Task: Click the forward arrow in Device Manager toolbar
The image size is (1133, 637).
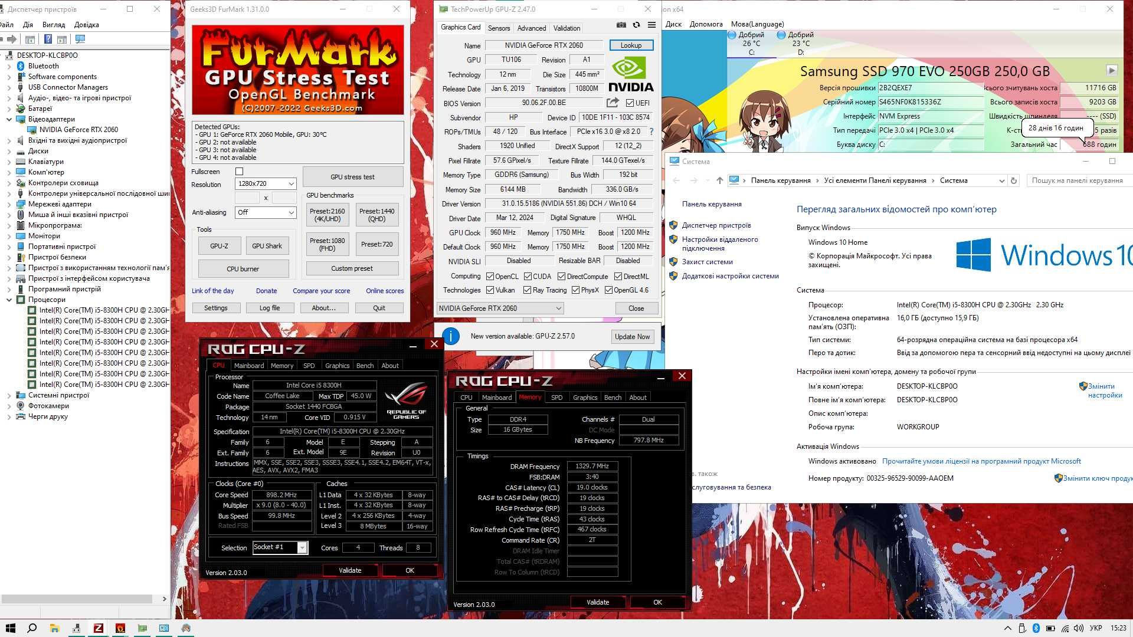Action: 11,39
